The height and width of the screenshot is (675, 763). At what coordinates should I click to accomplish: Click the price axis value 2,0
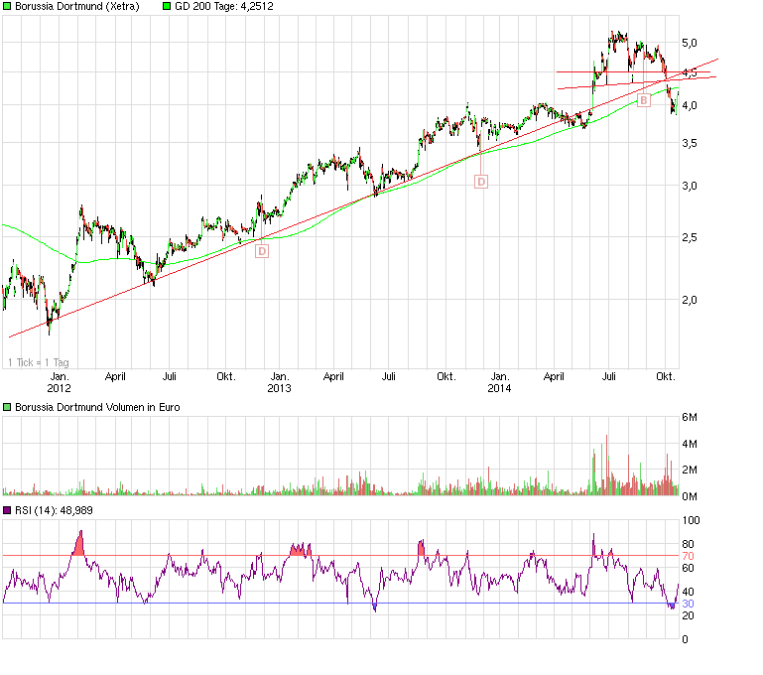[x=689, y=300]
